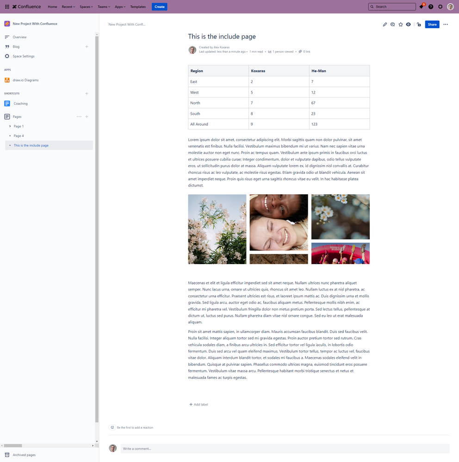The height and width of the screenshot is (462, 459).
Task: Select the Teams menu
Action: tap(103, 6)
